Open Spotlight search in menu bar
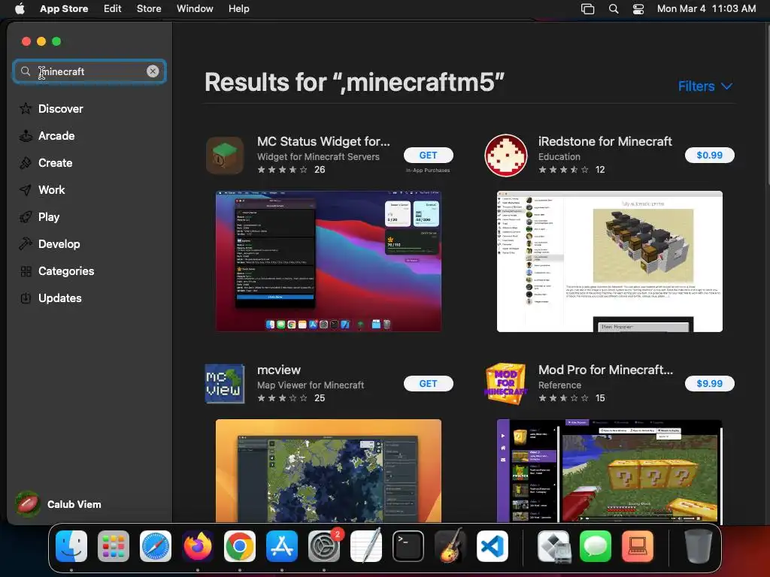 pyautogui.click(x=614, y=9)
